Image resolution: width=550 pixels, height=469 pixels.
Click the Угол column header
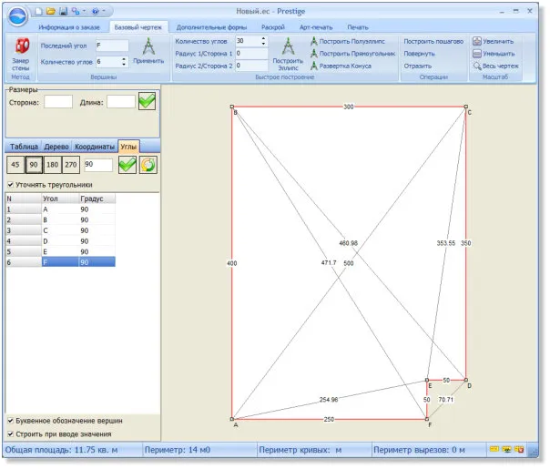pos(60,199)
